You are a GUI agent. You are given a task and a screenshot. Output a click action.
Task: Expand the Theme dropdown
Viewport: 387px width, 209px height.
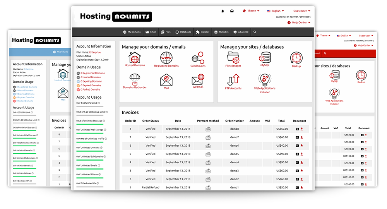coord(251,11)
